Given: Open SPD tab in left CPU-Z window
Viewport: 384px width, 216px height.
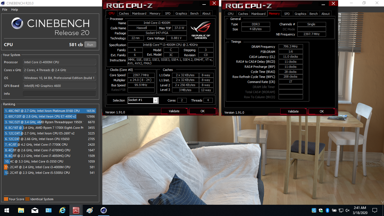Looking at the screenshot, I should pos(168,13).
